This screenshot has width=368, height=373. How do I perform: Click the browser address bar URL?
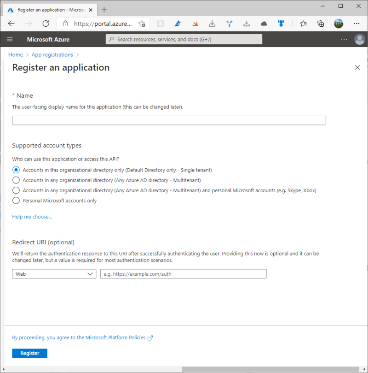(103, 24)
